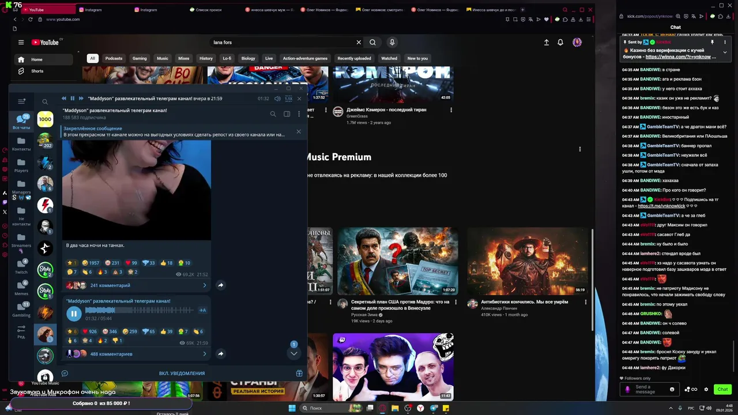The width and height of the screenshot is (738, 415).
Task: Open Kick chat settings gear
Action: point(706,390)
